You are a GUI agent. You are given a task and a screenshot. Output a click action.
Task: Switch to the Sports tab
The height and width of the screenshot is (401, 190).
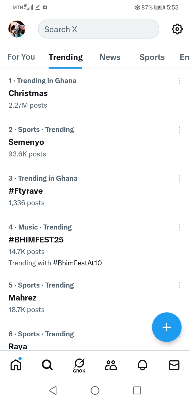(x=152, y=57)
